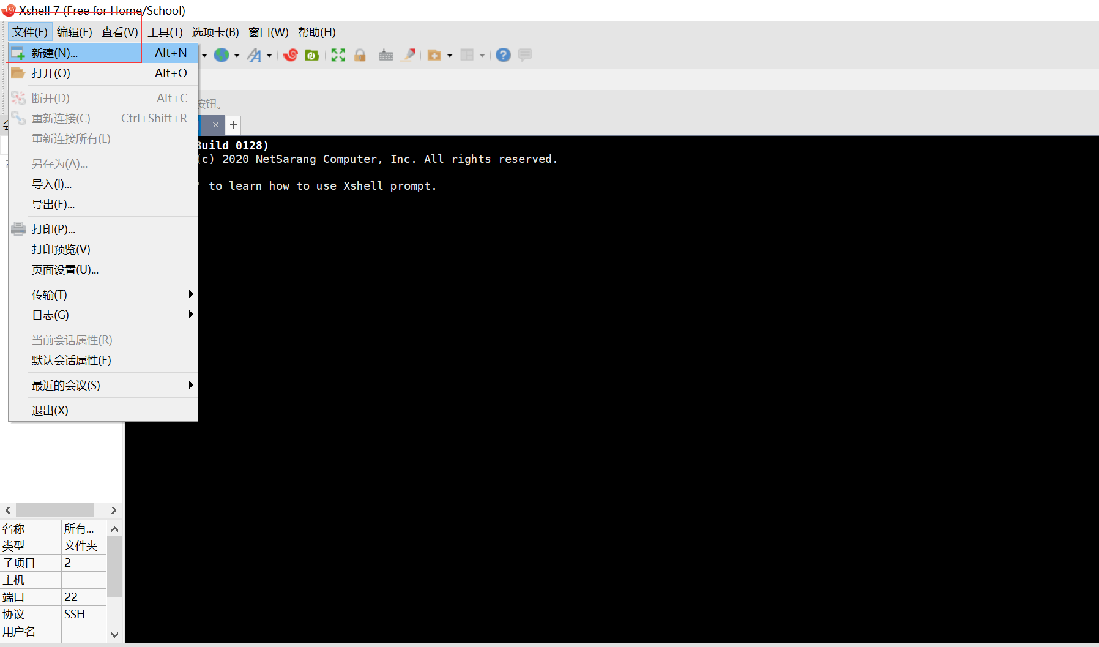Expand the font dropdown arrow
This screenshot has height=647, width=1099.
coord(269,56)
